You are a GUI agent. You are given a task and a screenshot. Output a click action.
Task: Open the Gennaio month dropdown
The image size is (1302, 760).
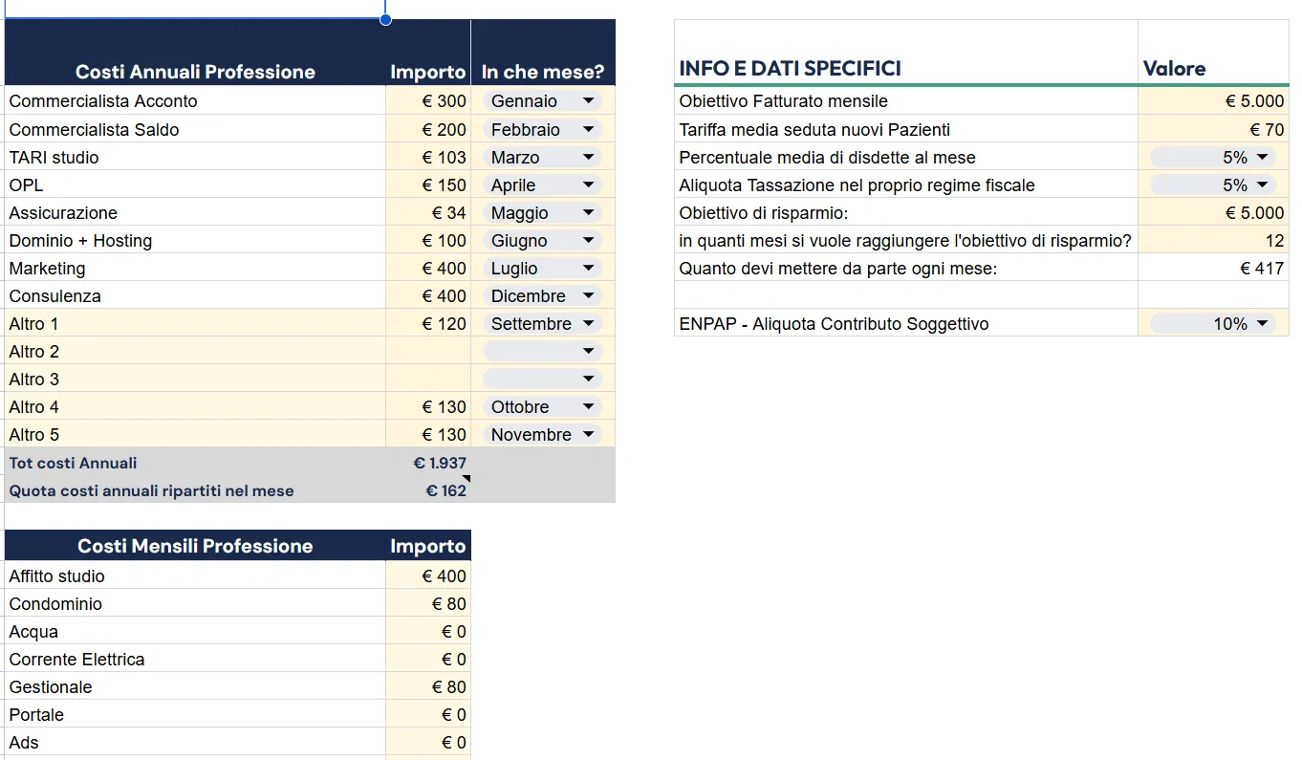pyautogui.click(x=543, y=101)
